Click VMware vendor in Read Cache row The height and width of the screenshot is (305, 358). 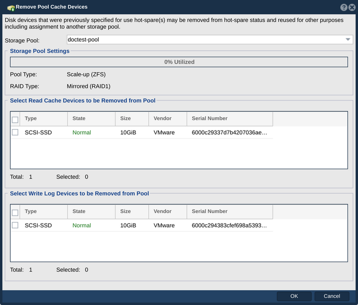[x=164, y=133]
